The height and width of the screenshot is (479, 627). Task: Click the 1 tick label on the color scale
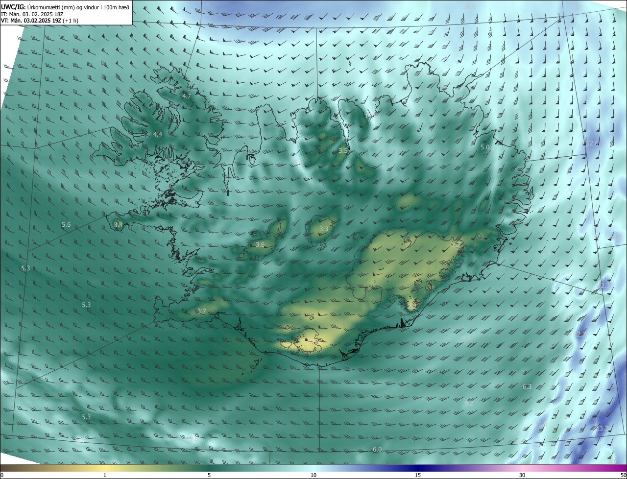click(105, 476)
